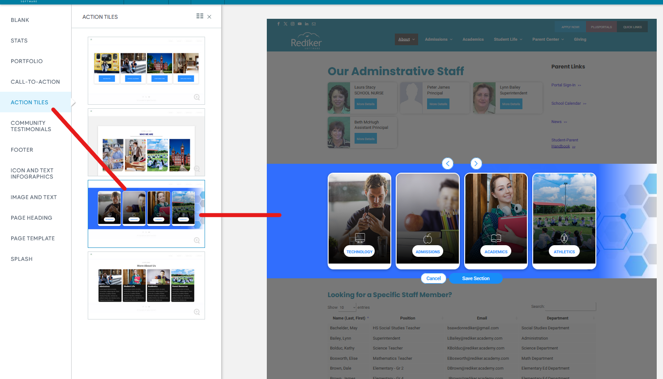Close the Action Tiles panel
This screenshot has width=663, height=379.
pos(209,17)
